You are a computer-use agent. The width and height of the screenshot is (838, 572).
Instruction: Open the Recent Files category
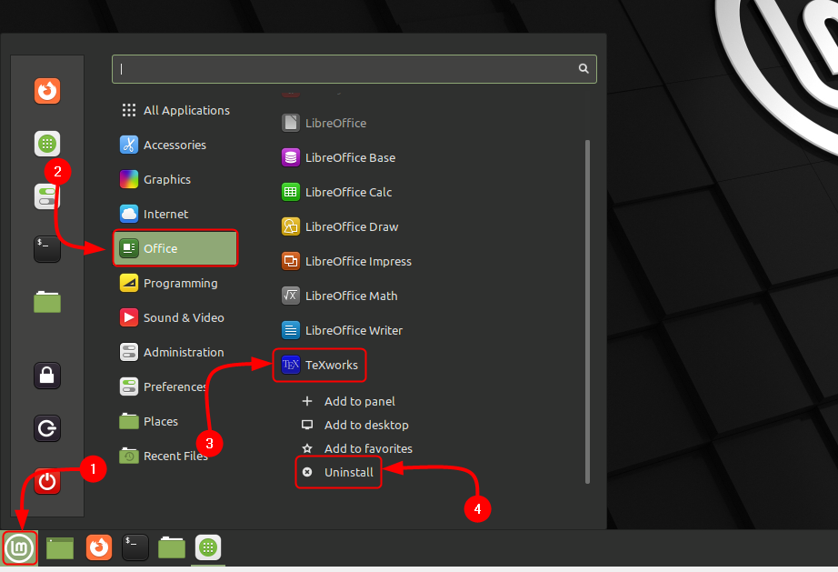175,456
